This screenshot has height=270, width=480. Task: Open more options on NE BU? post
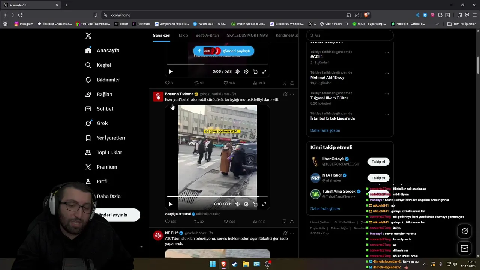[x=292, y=233]
